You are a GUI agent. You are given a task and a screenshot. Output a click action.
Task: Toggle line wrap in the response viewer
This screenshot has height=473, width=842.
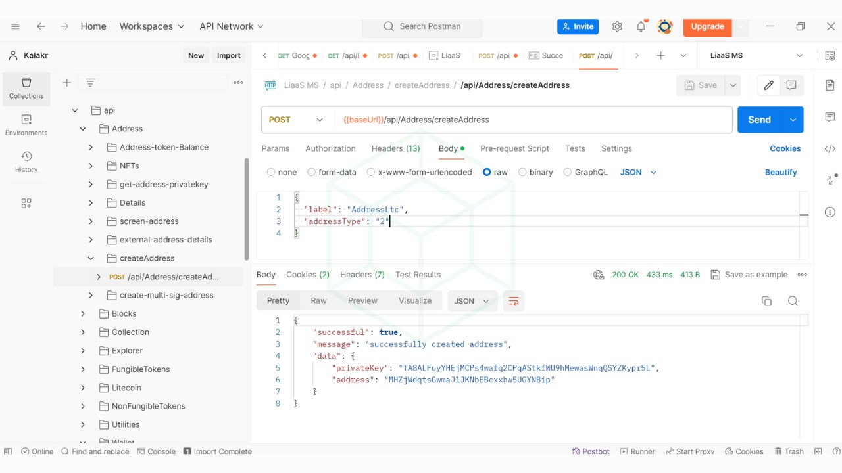[x=514, y=301]
